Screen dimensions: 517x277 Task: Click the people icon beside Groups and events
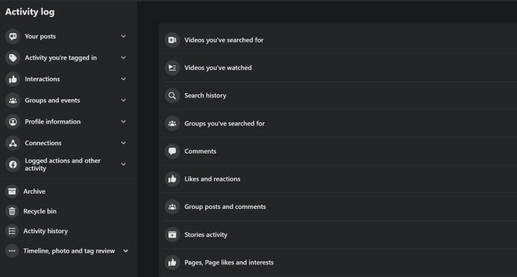coord(13,100)
